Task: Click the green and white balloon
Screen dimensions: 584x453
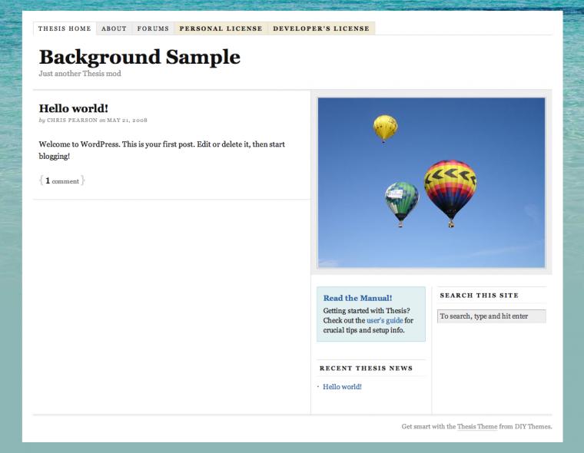Action: click(401, 202)
